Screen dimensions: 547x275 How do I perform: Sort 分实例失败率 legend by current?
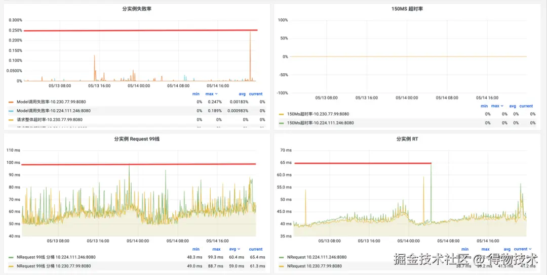[x=256, y=94]
